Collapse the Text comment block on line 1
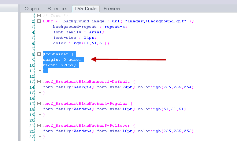This screenshot has height=141, width=237. 39,16
